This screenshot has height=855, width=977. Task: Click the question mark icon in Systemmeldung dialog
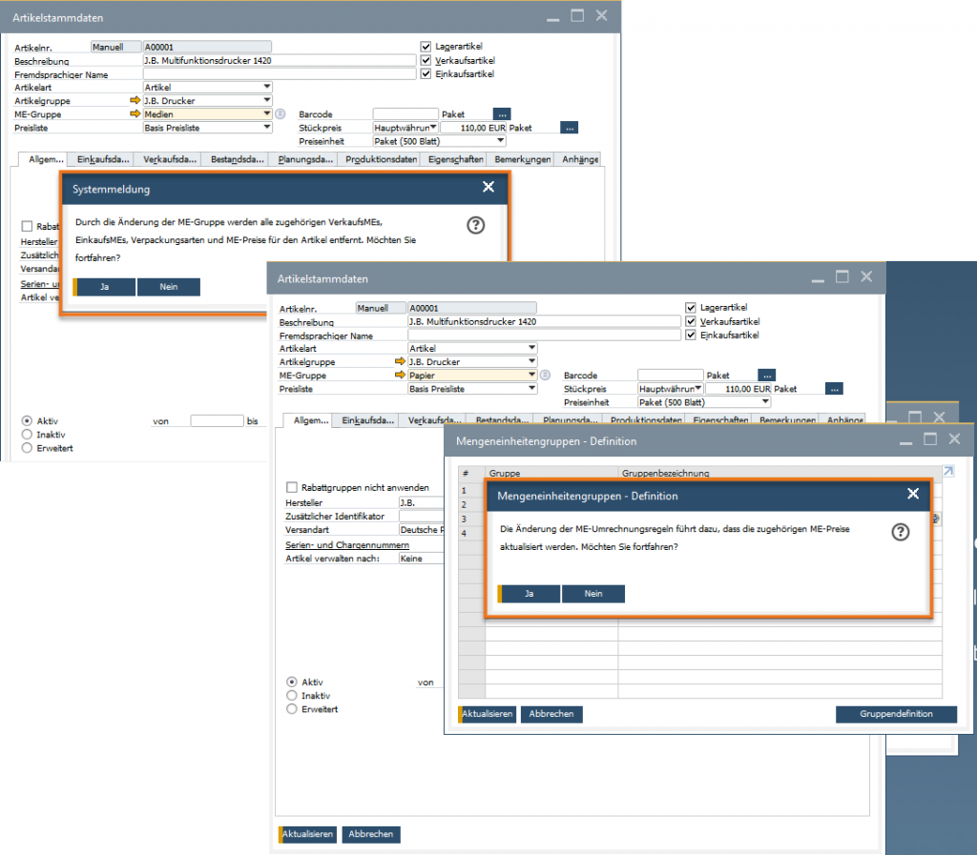point(476,225)
